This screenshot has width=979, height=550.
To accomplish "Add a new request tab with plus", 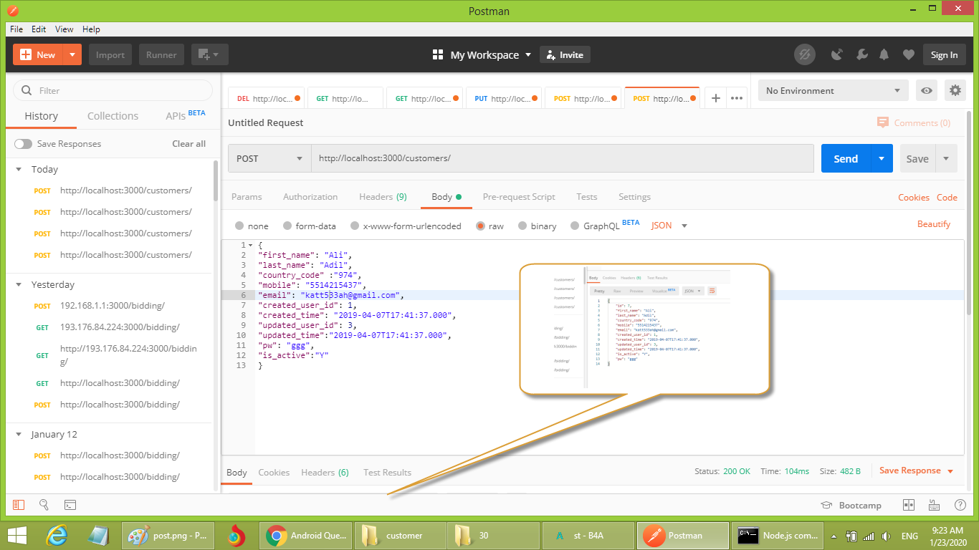I will point(715,98).
